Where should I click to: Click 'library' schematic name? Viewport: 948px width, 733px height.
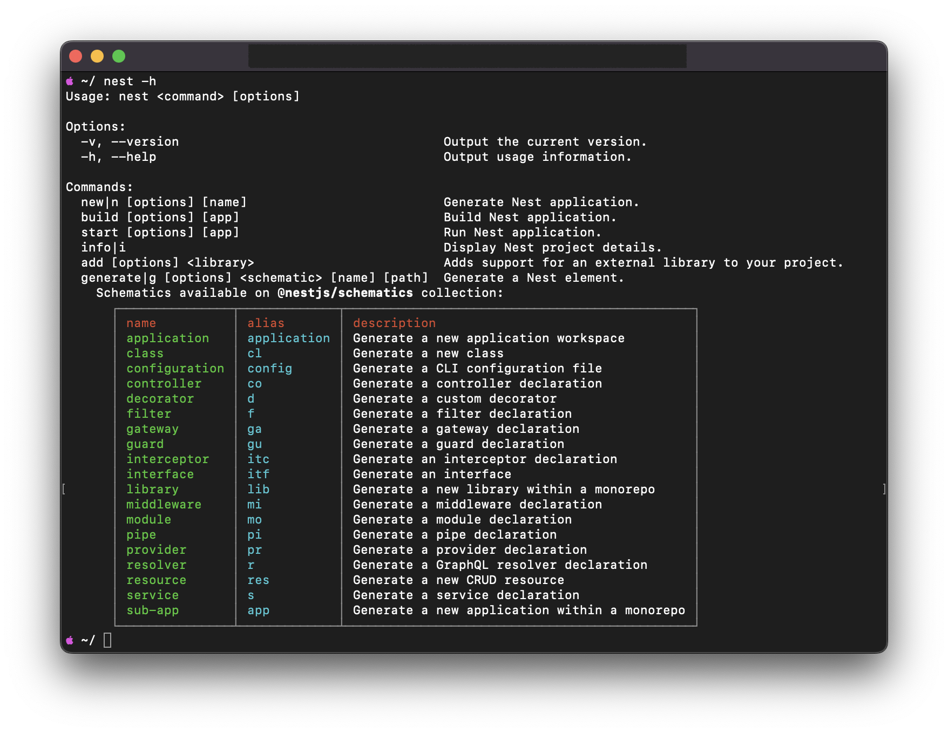(x=153, y=490)
